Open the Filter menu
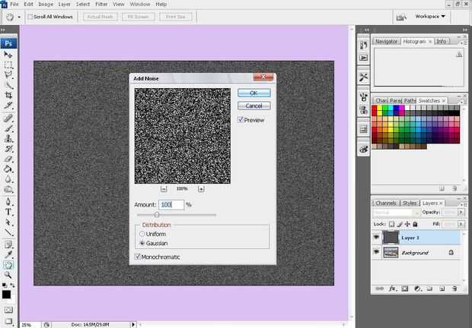This screenshot has height=328, width=472. coord(101,5)
